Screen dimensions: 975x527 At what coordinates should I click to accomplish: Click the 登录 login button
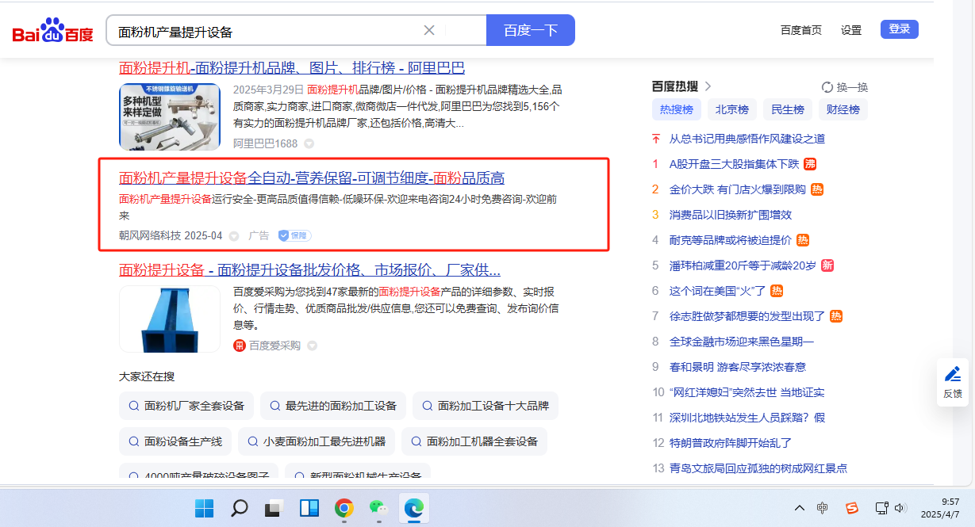tap(899, 29)
